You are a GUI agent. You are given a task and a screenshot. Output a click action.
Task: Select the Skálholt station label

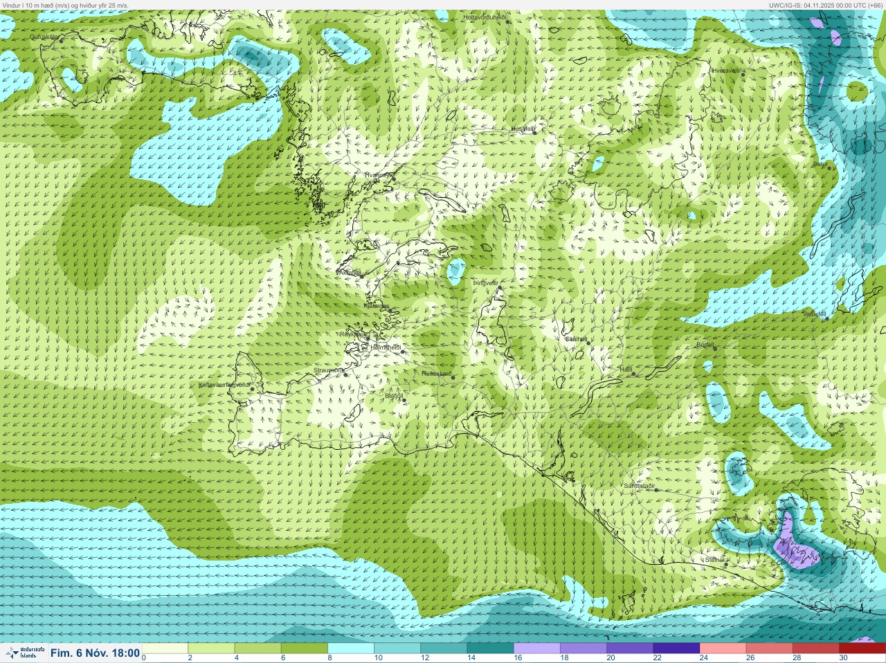point(577,339)
